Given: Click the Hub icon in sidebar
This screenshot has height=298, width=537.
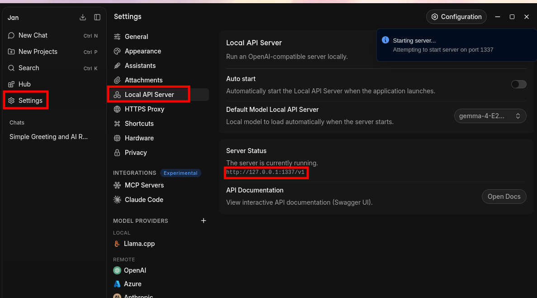Looking at the screenshot, I should (x=11, y=84).
